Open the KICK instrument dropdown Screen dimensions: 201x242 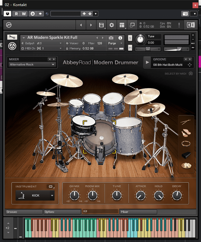click(x=35, y=196)
